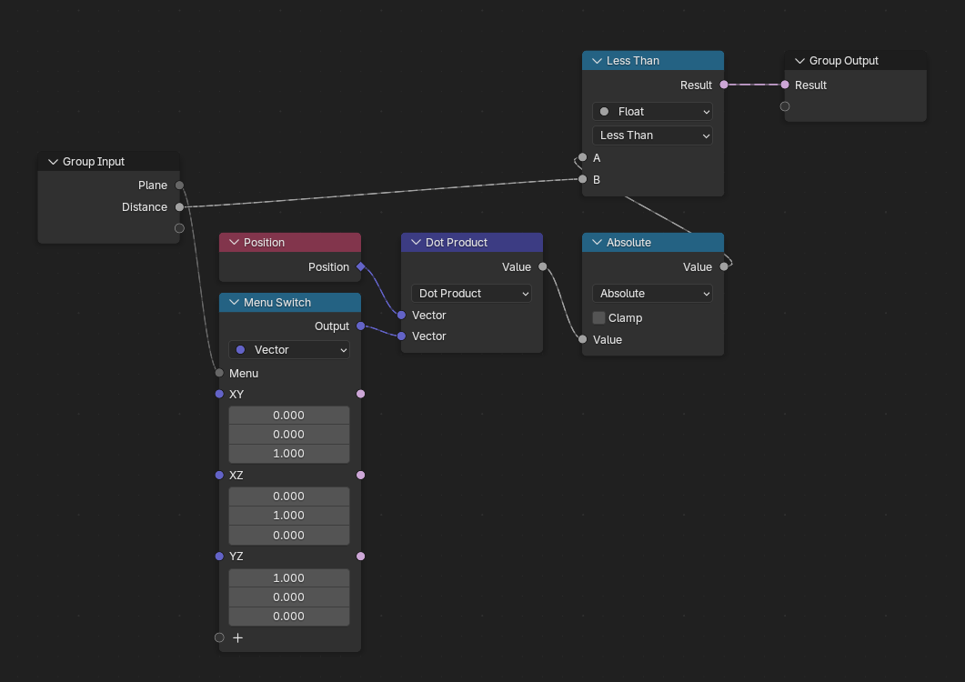The width and height of the screenshot is (965, 682).
Task: Click the pink output socket beside XY
Action: [x=361, y=394]
